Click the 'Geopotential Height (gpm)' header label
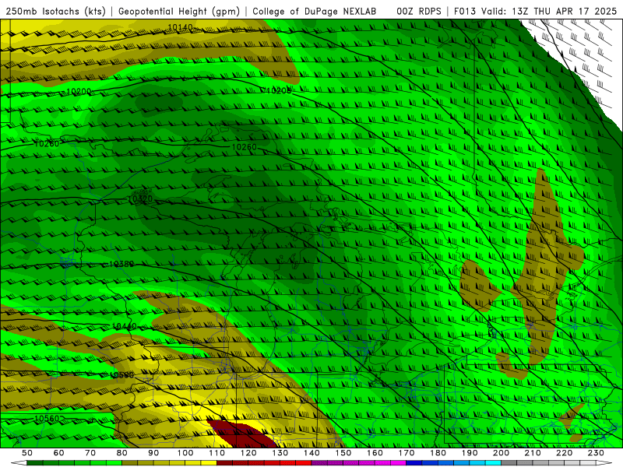Viewport: 623px width, 467px height. click(x=179, y=12)
